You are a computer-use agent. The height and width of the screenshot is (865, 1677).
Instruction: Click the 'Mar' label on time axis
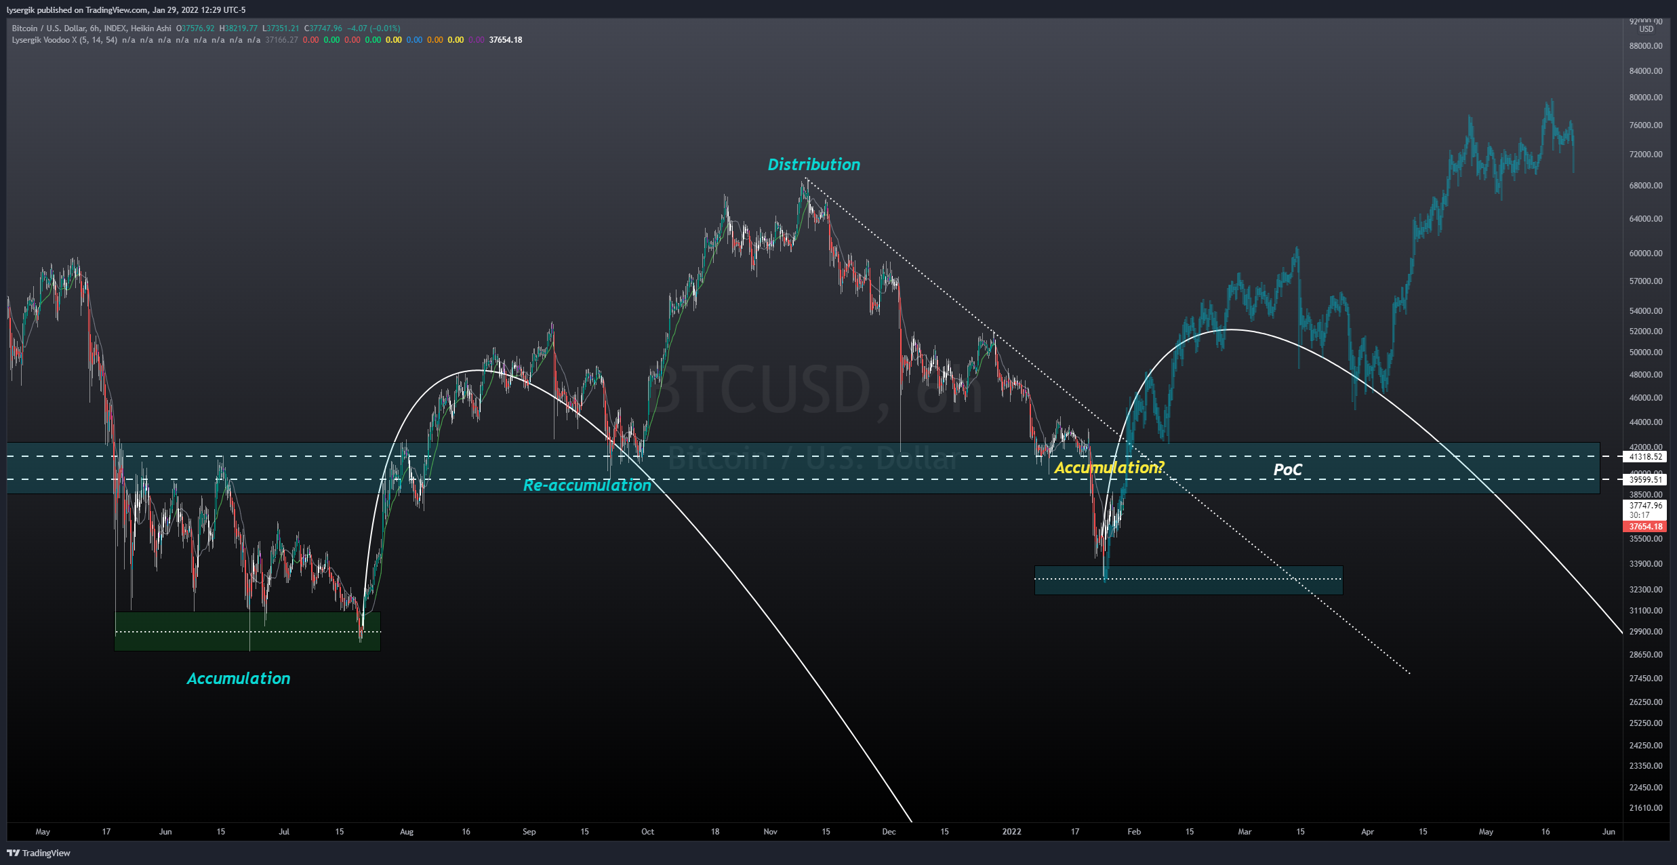click(1245, 832)
